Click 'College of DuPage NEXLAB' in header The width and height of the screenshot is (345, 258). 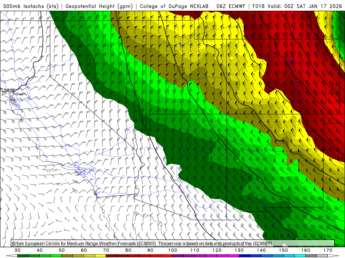[x=174, y=6]
